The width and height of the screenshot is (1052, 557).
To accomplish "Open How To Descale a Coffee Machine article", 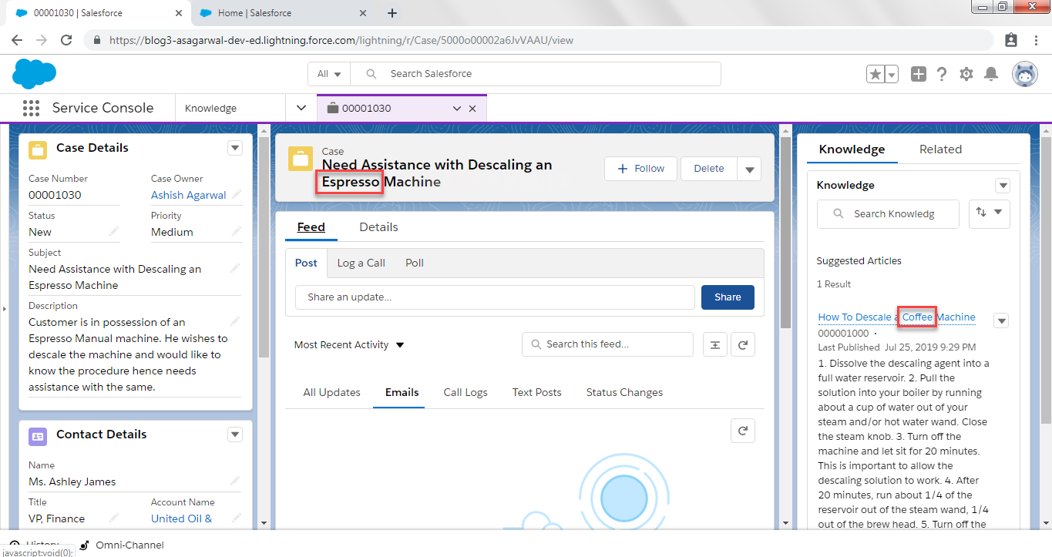I will [896, 317].
